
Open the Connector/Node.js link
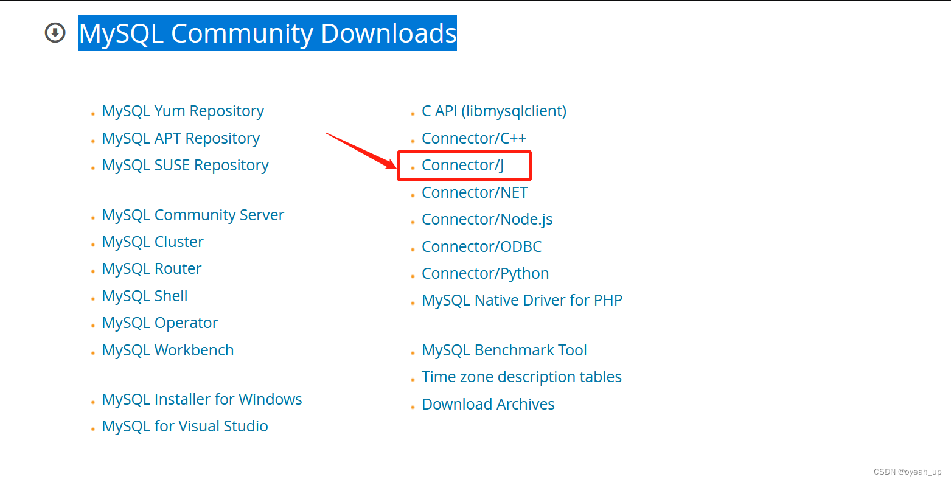[487, 220]
